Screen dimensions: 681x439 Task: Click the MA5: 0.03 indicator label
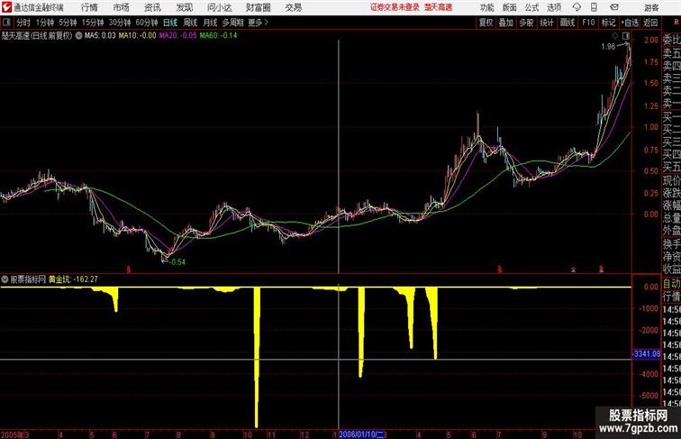[100, 36]
